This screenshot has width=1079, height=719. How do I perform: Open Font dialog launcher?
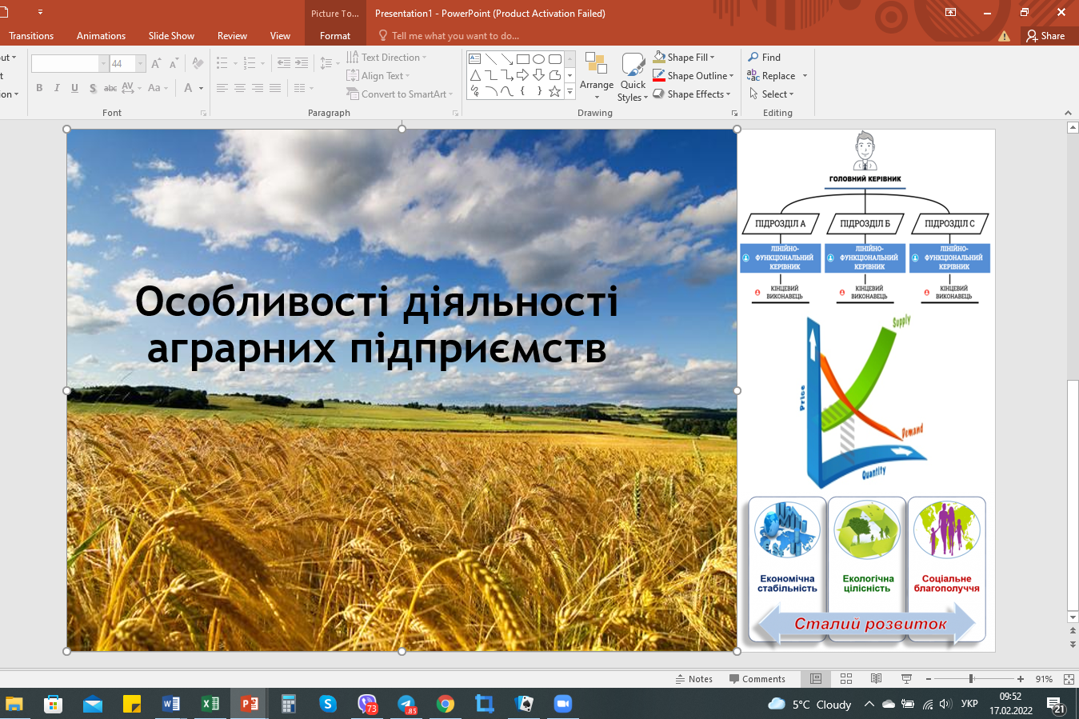tap(203, 114)
